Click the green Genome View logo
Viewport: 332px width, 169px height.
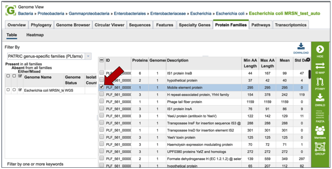click(x=11, y=10)
